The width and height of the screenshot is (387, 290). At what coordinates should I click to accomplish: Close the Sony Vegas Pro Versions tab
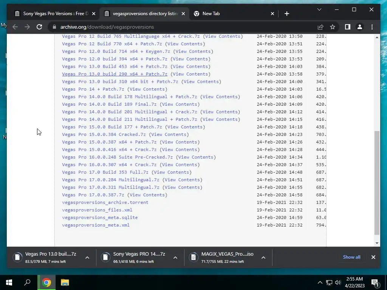coord(94,14)
